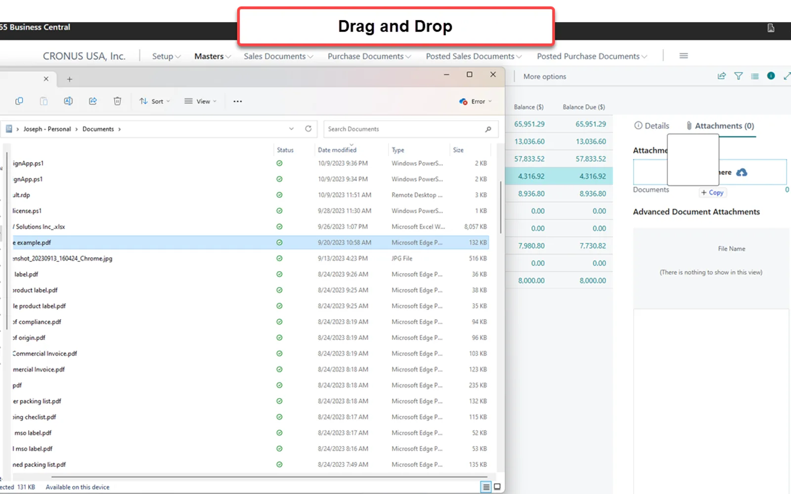Click the filter funnel icon in Business Central
791x494 pixels.
(738, 76)
